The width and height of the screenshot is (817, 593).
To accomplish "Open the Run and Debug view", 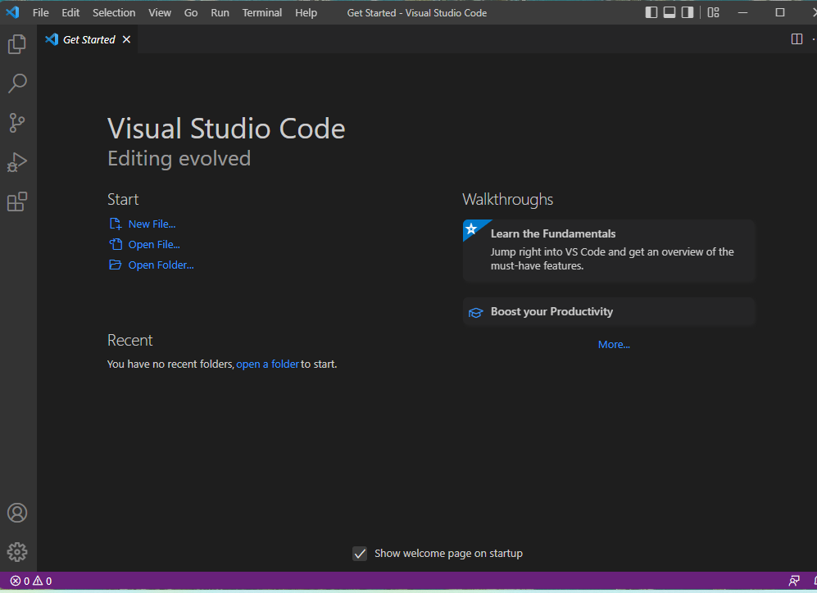I will click(17, 162).
